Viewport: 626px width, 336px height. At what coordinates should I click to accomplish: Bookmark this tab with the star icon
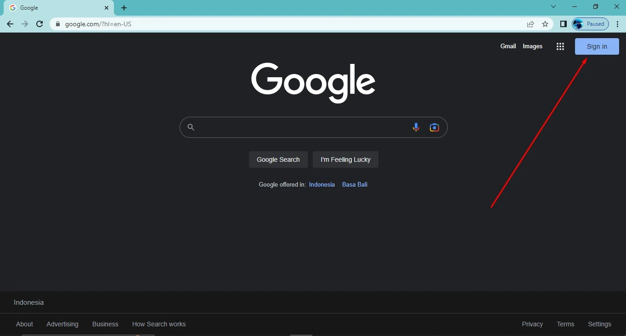[545, 24]
